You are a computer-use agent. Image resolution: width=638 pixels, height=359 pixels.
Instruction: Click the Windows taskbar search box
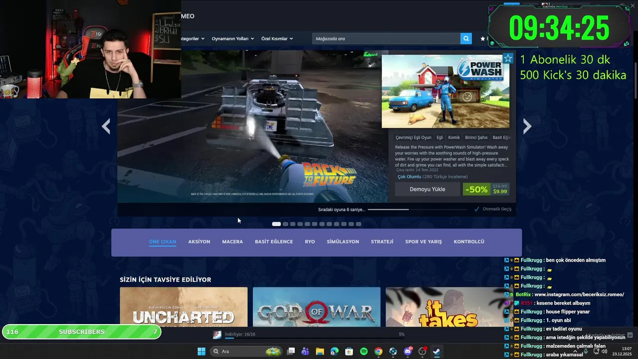[x=246, y=352]
